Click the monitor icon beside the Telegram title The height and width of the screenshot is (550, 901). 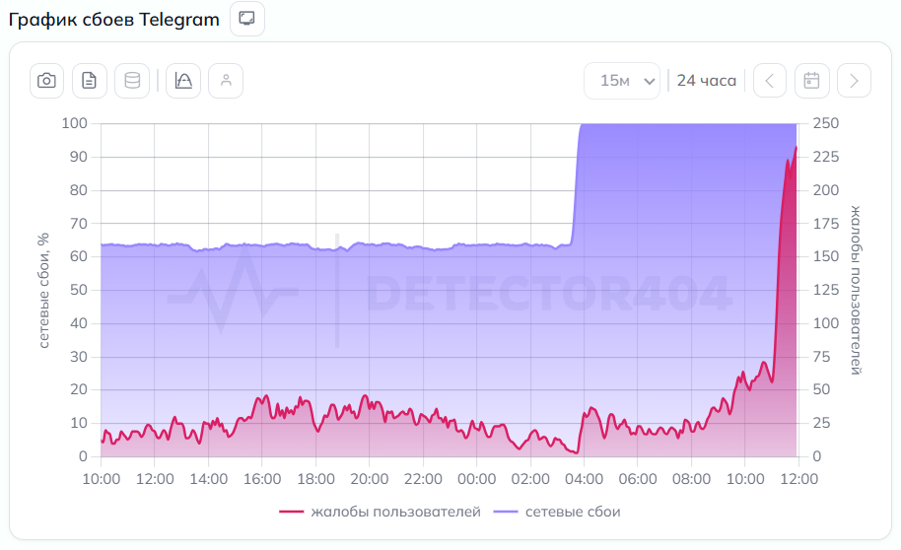[247, 19]
